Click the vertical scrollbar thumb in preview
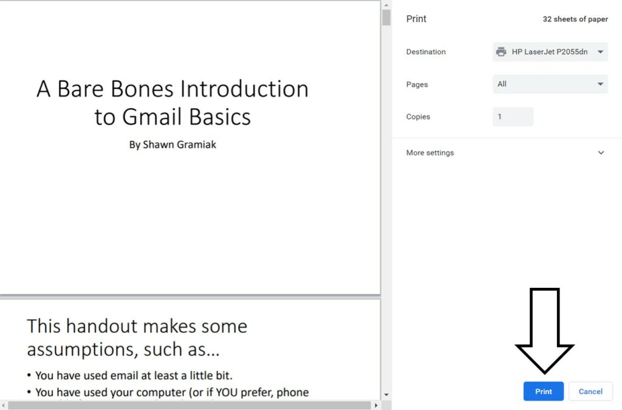 [386, 18]
